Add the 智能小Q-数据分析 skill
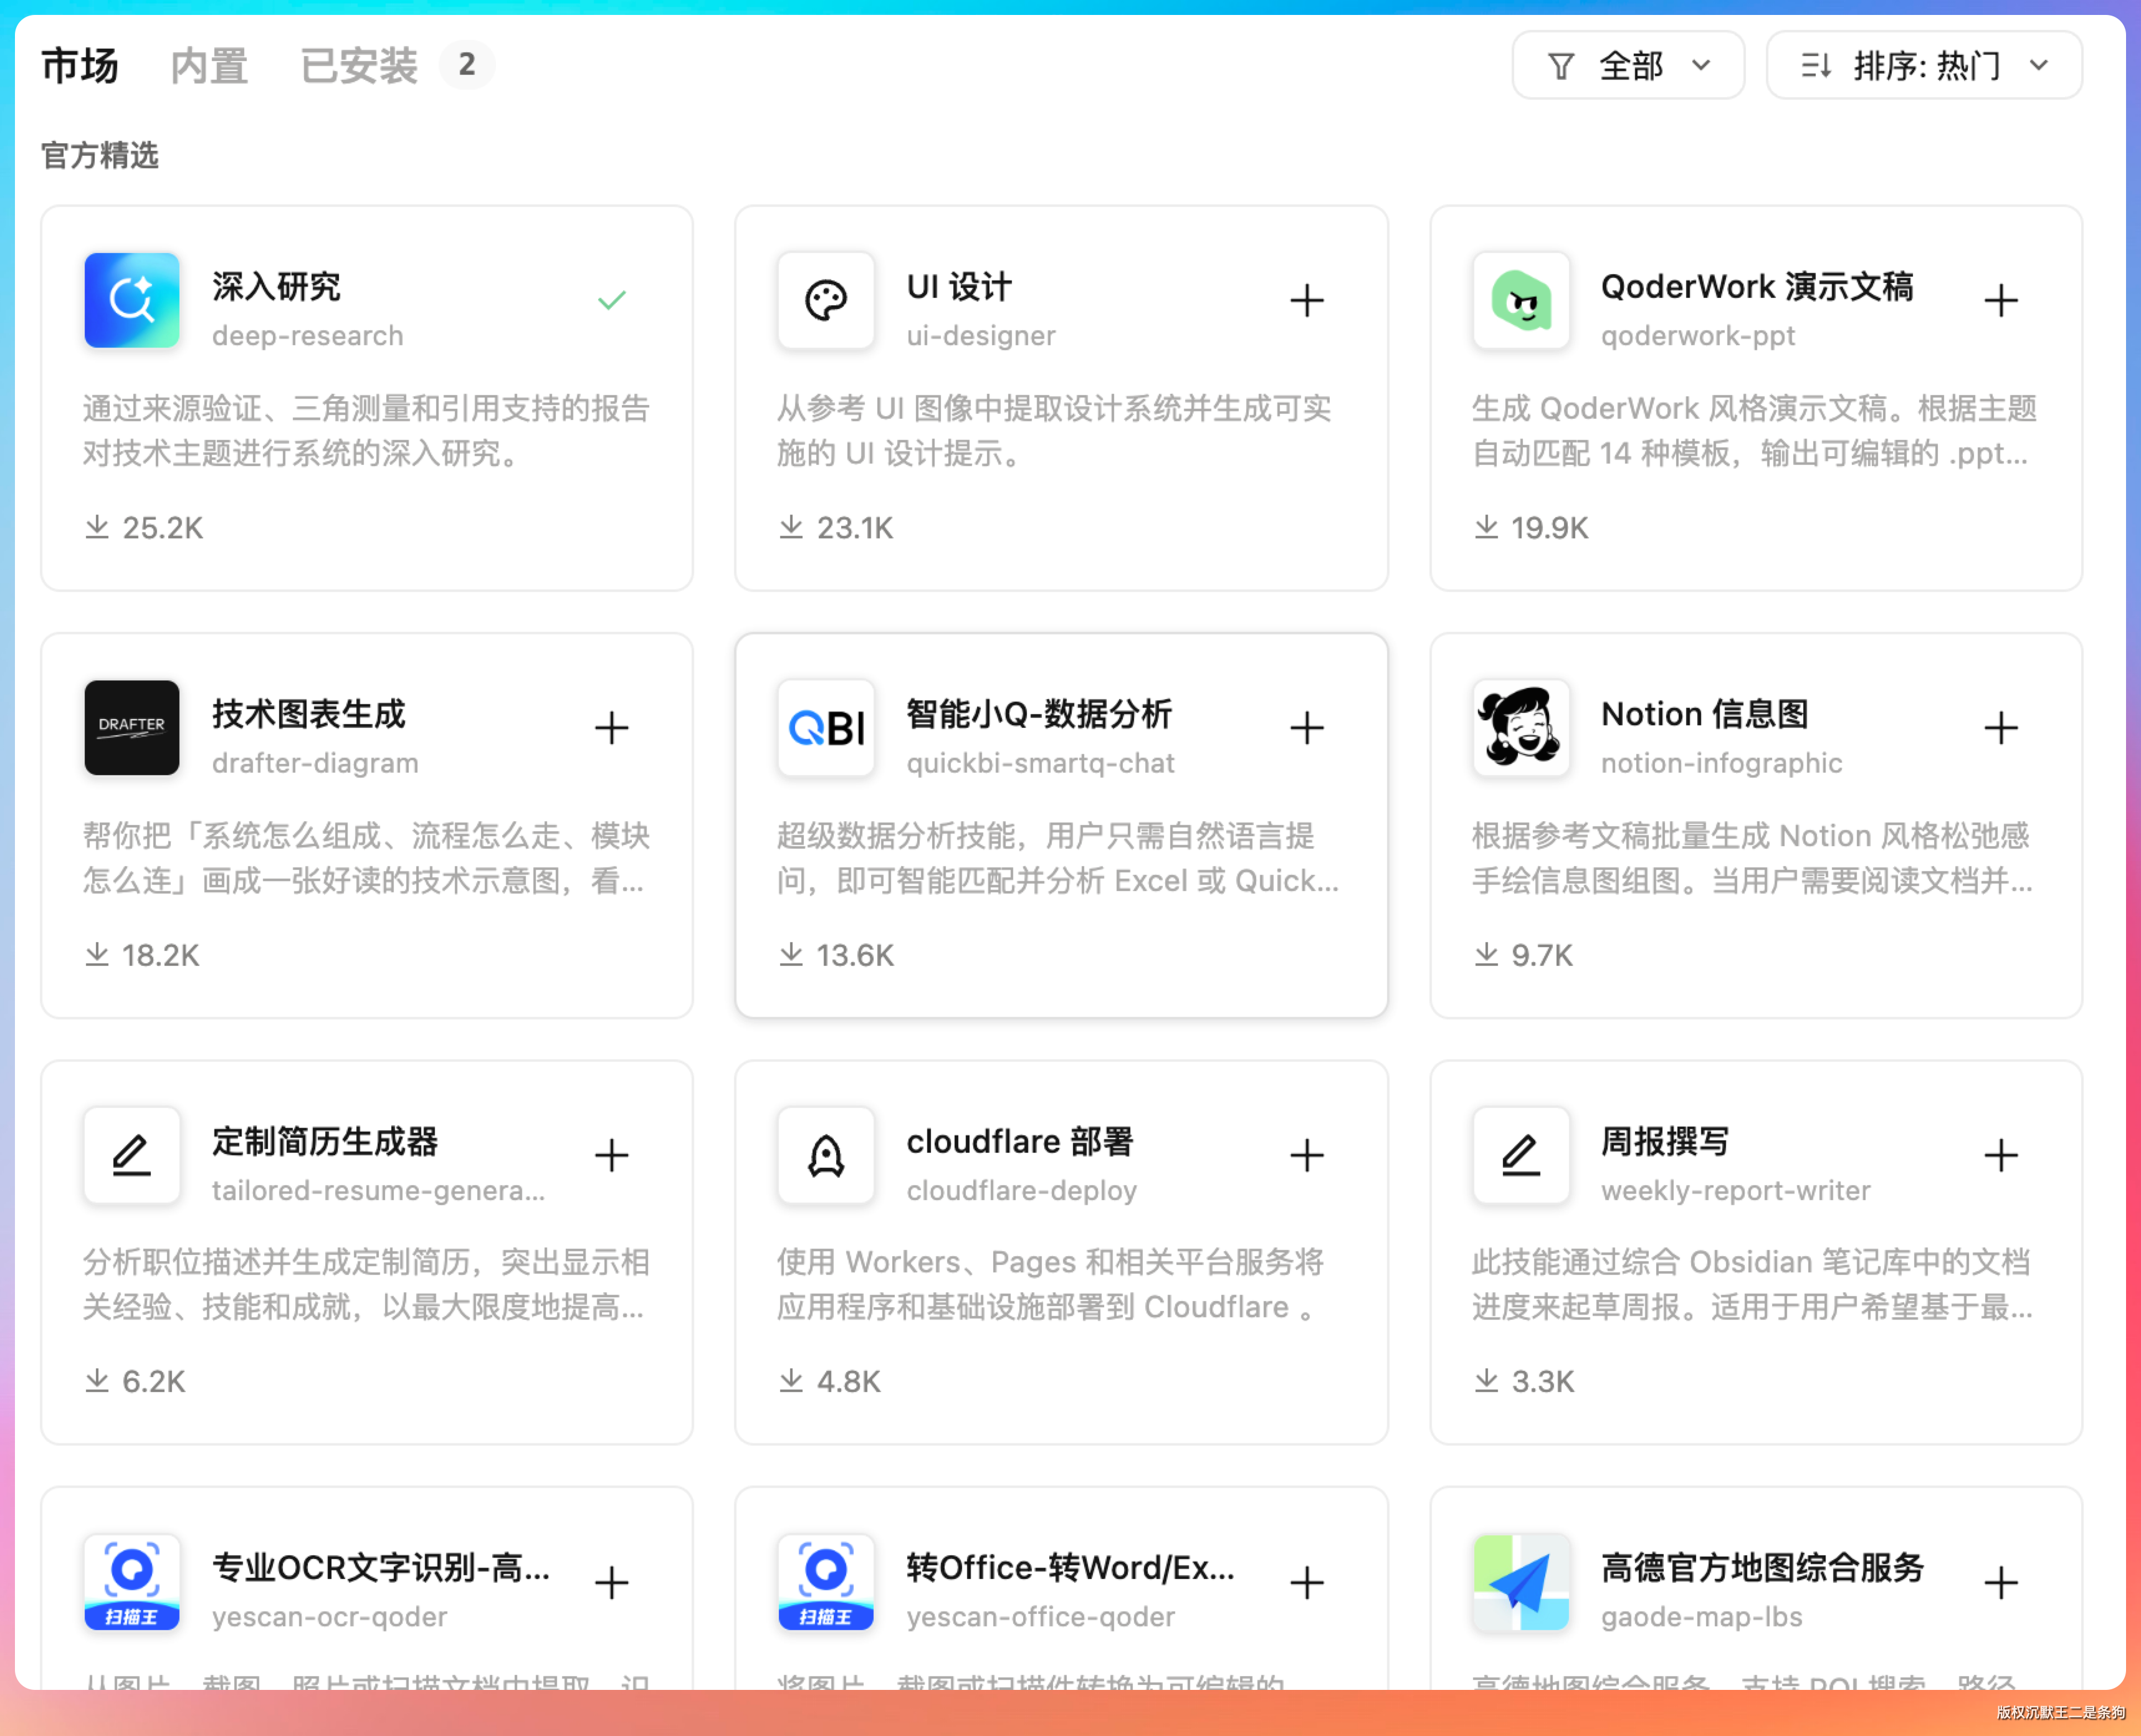This screenshot has height=1736, width=2141. tap(1306, 728)
